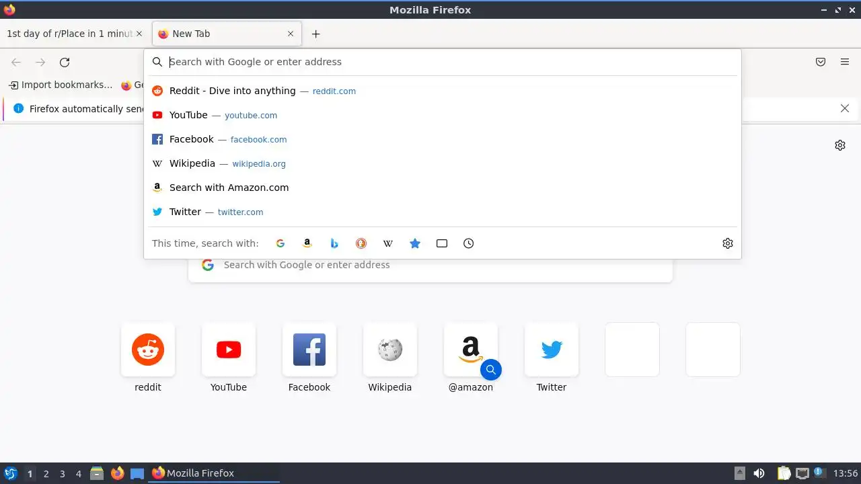Go forward one page
Image resolution: width=861 pixels, height=484 pixels.
[x=40, y=62]
